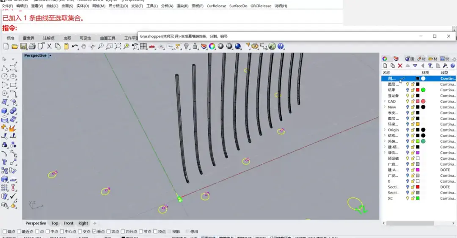Screen dimensions: 457x238
Task: Add a viewport tab with the plus button
Action: (95, 223)
